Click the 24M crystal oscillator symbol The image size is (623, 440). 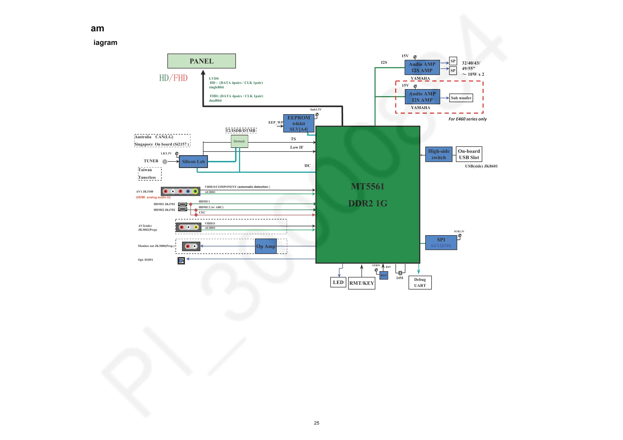[x=400, y=273]
